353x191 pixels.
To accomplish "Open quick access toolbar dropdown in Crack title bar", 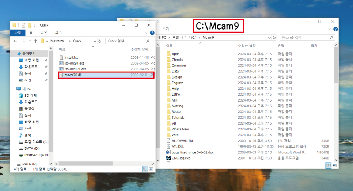I will 34,26.
